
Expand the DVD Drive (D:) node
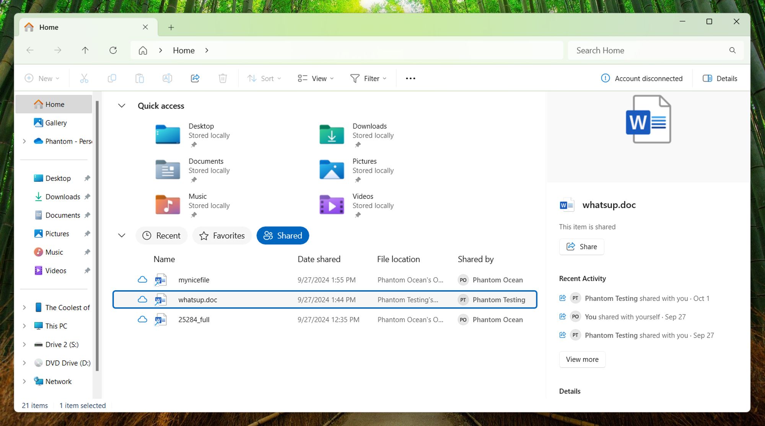(x=24, y=363)
